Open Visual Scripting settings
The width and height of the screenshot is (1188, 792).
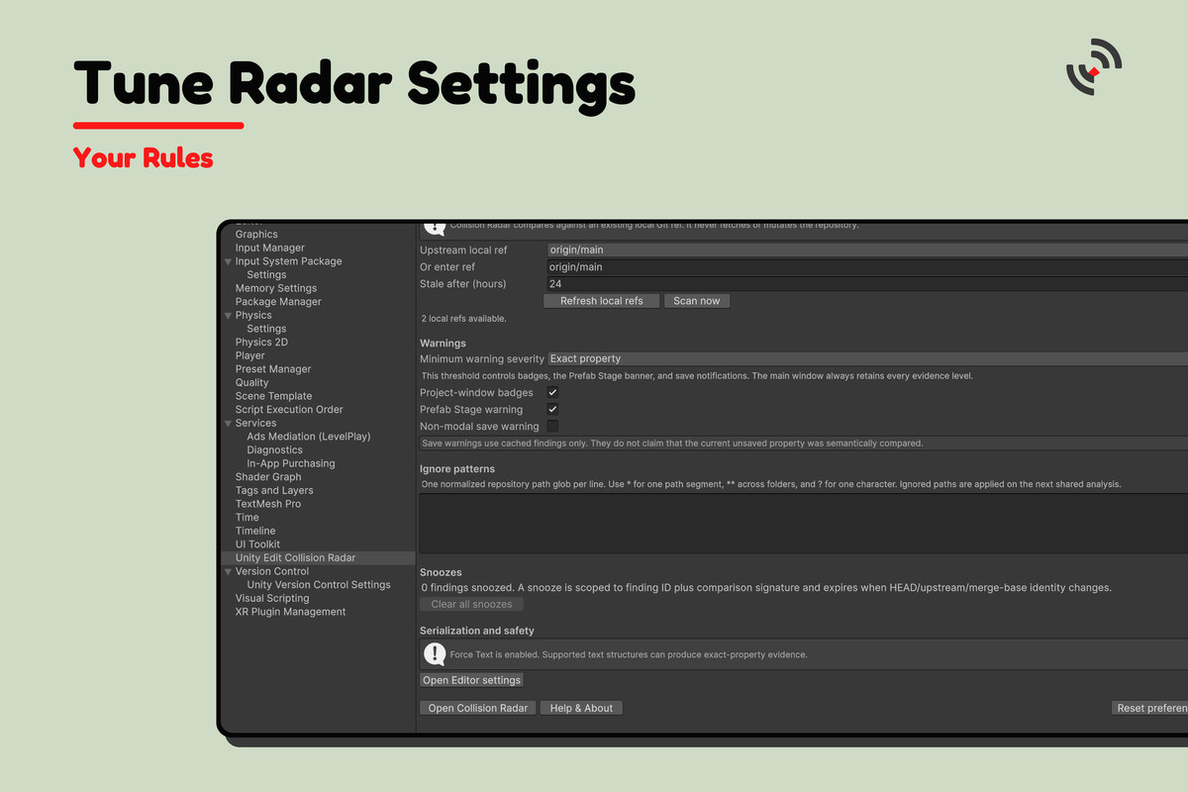(x=272, y=598)
